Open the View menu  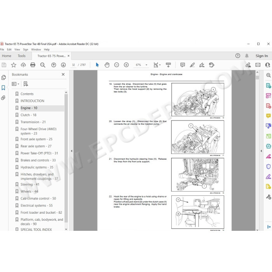(17, 50)
